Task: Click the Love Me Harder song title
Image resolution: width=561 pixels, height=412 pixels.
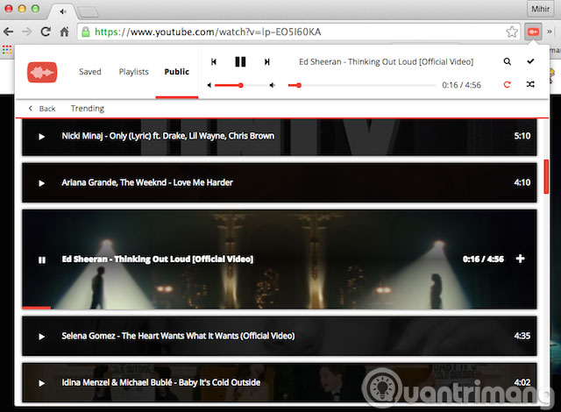Action: pos(147,182)
